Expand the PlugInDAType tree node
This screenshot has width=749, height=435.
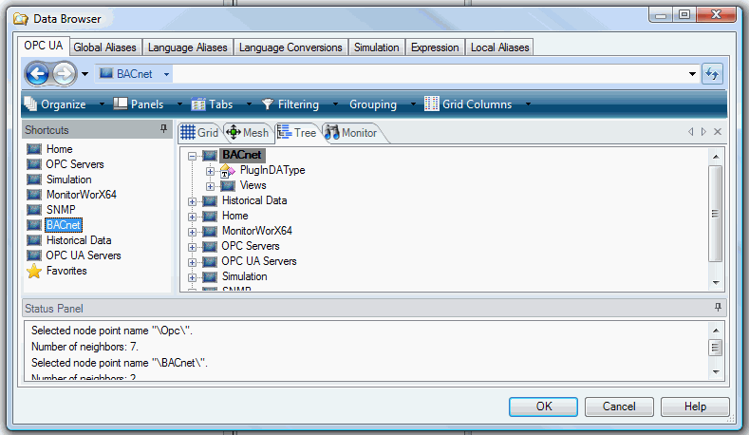(211, 171)
